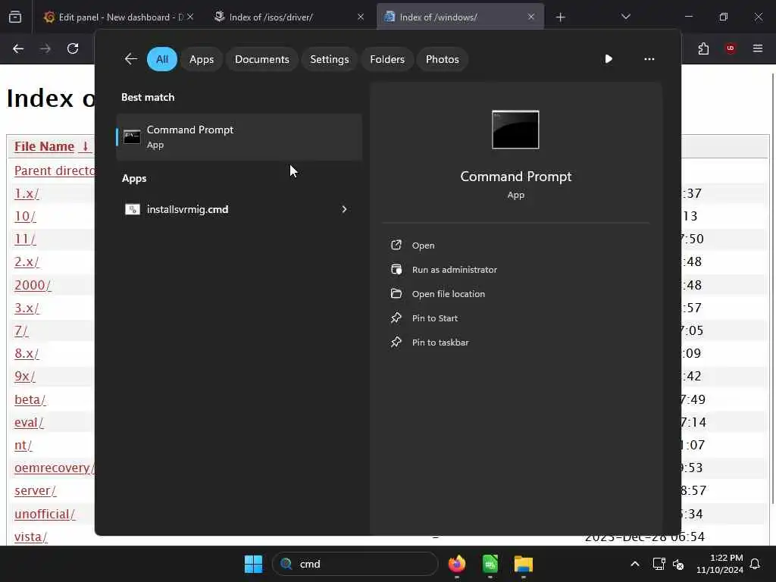
Task: Close the Index of /isos/driver/ tab
Action: click(361, 17)
